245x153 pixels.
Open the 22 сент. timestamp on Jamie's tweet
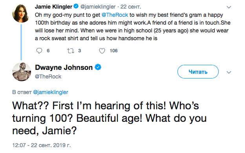click(131, 7)
